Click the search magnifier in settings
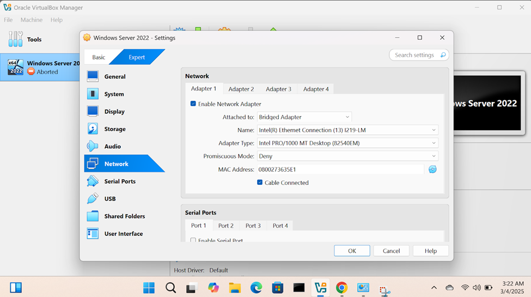The image size is (531, 297). click(x=443, y=55)
